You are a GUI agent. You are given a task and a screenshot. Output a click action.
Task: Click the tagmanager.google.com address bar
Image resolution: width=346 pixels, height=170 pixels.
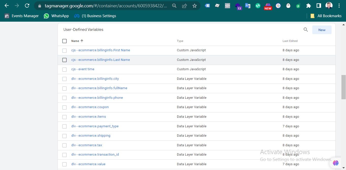106,6
